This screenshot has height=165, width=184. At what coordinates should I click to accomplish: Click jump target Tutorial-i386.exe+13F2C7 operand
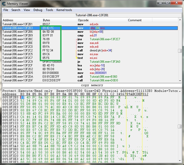tap(105, 39)
